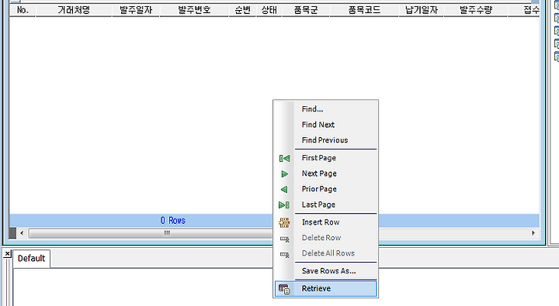Click horizontal scrollbar right arrow
The height and width of the screenshot is (306, 559).
(533, 233)
